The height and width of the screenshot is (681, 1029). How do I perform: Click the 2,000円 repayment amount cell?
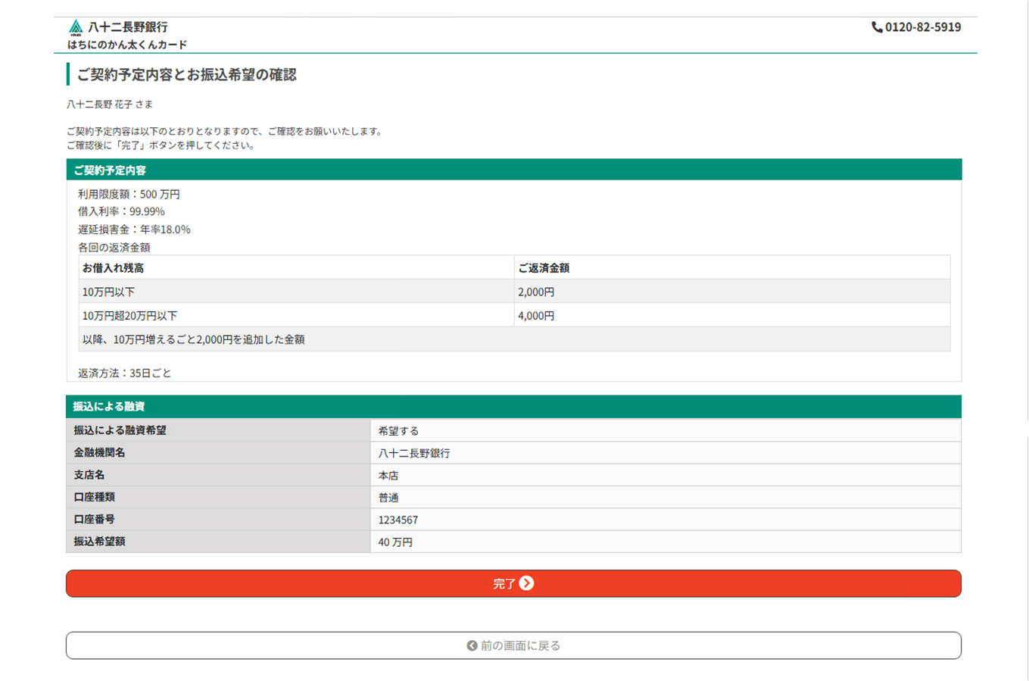point(536,292)
